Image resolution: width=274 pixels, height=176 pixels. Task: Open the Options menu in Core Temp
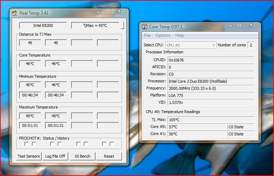tap(163, 35)
